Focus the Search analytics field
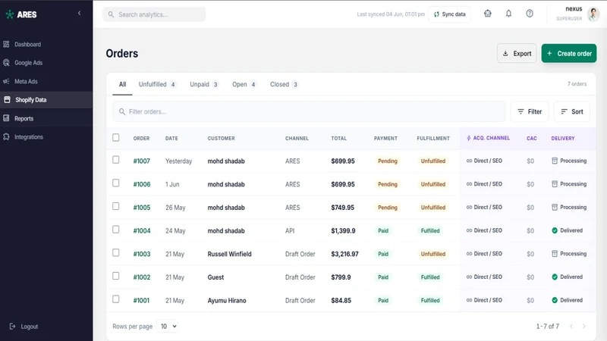 (x=154, y=14)
